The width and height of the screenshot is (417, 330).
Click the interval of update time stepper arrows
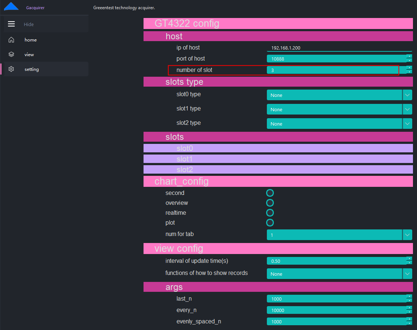click(409, 261)
